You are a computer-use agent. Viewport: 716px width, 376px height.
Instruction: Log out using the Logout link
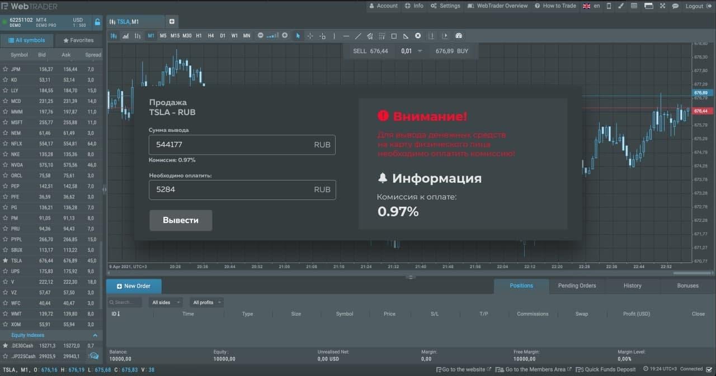698,6
